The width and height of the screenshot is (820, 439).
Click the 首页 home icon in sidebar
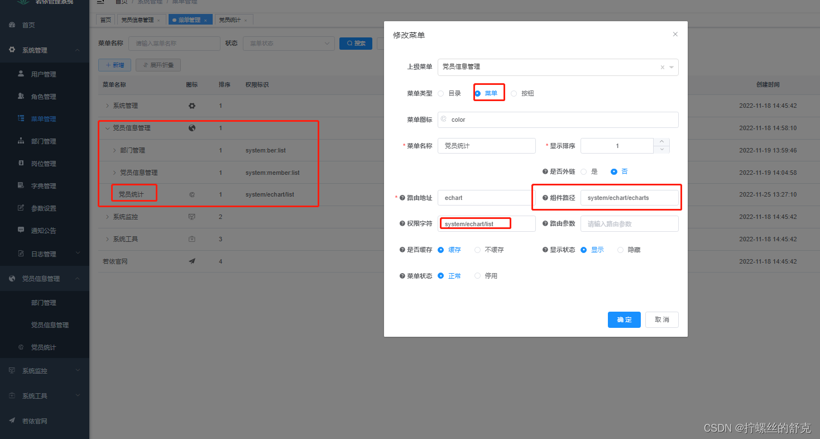pos(12,25)
